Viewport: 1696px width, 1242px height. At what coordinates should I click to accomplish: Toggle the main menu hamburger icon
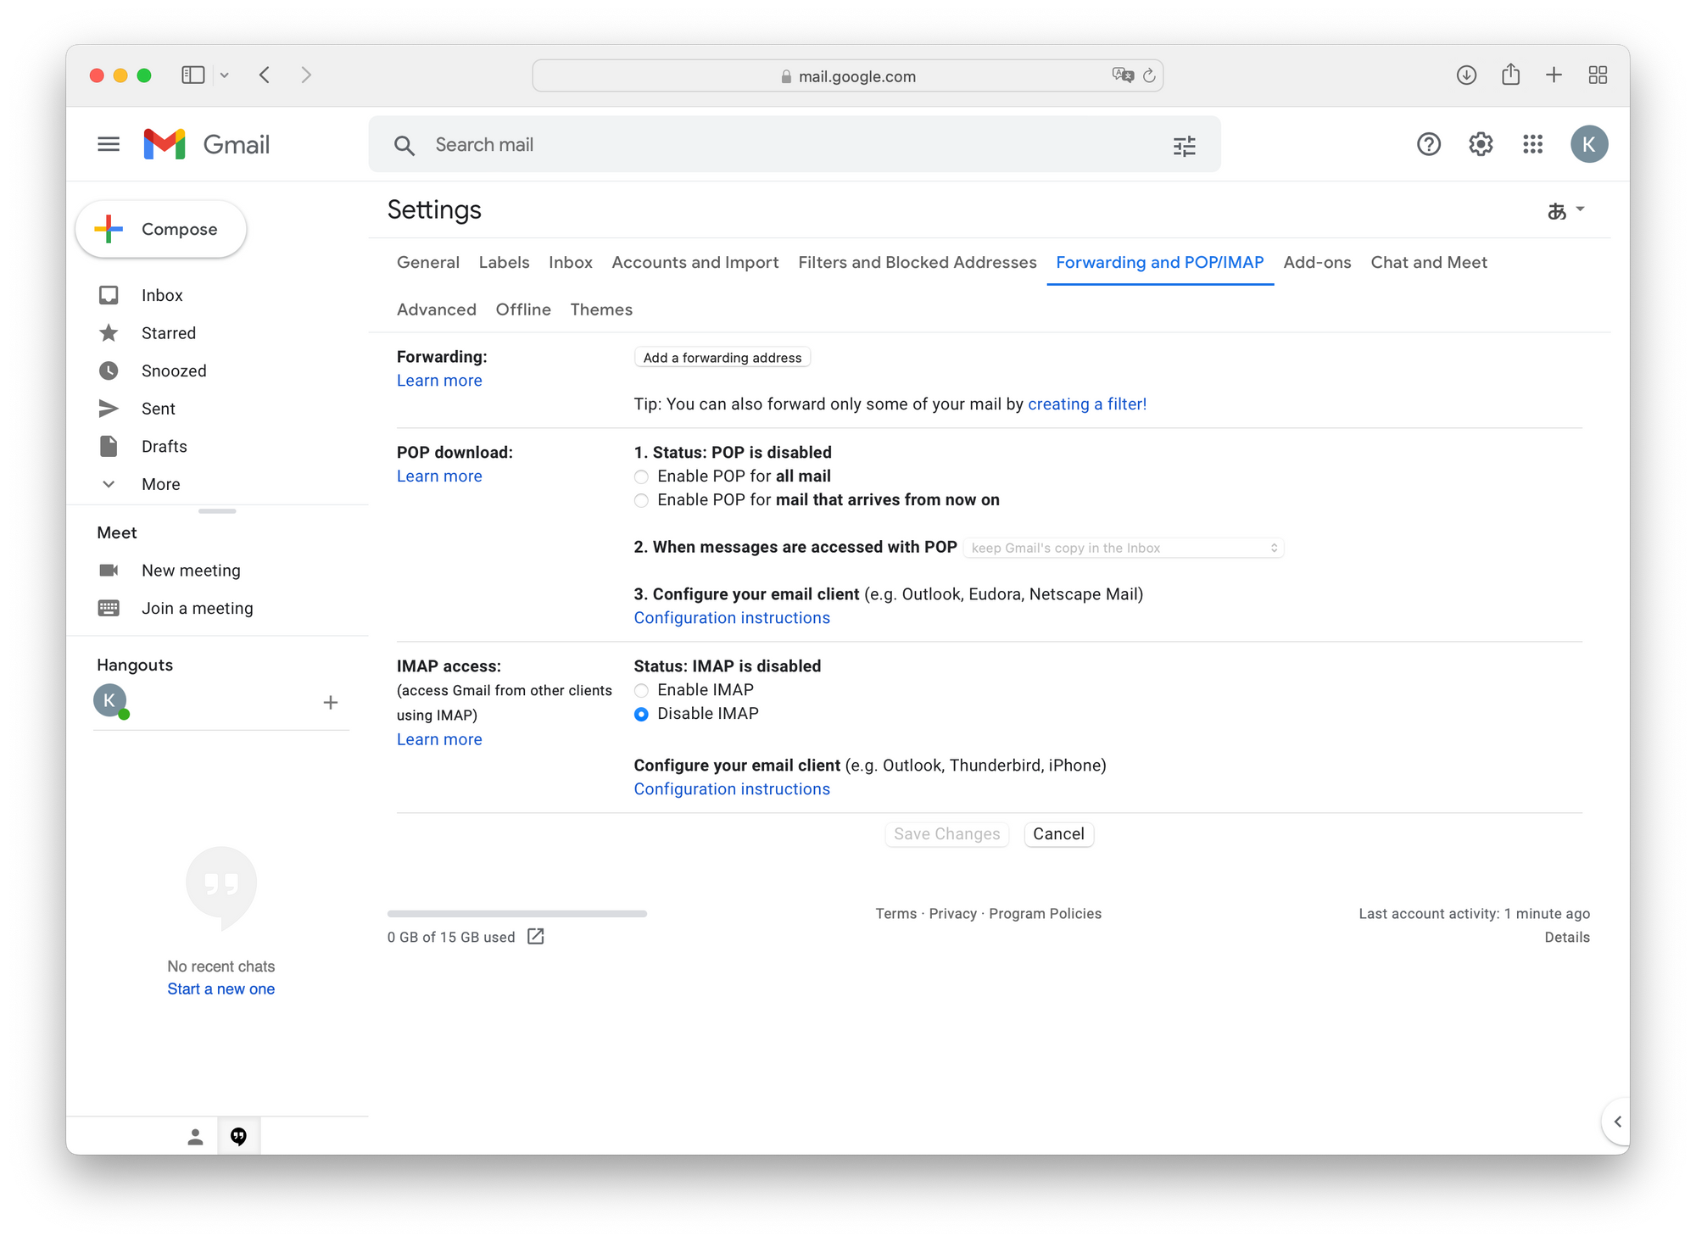[x=109, y=144]
